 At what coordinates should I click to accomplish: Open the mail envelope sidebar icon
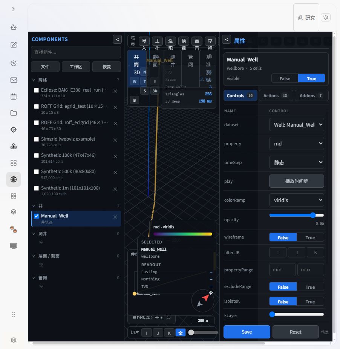pos(14,80)
